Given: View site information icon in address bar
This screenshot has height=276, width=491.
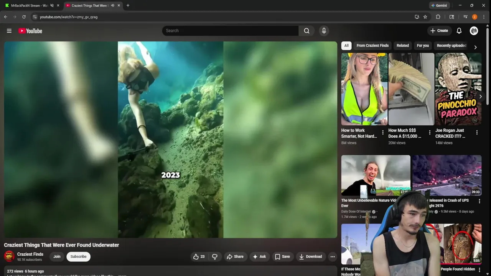Looking at the screenshot, I should point(35,17).
